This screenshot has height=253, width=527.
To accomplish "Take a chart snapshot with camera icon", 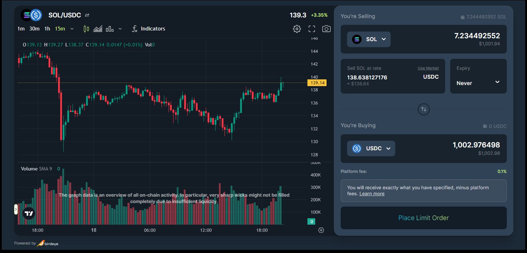I will (326, 29).
